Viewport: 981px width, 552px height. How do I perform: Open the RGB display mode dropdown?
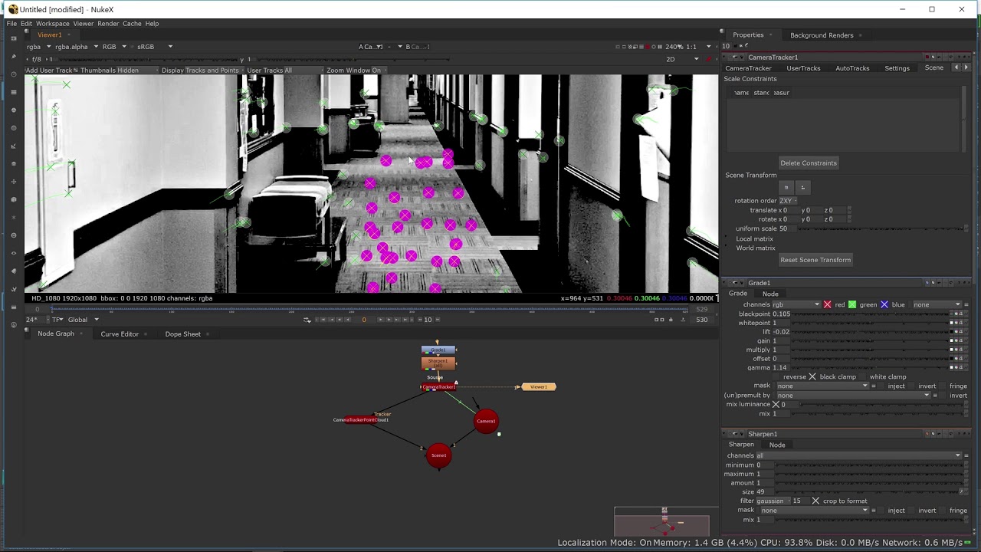[114, 47]
